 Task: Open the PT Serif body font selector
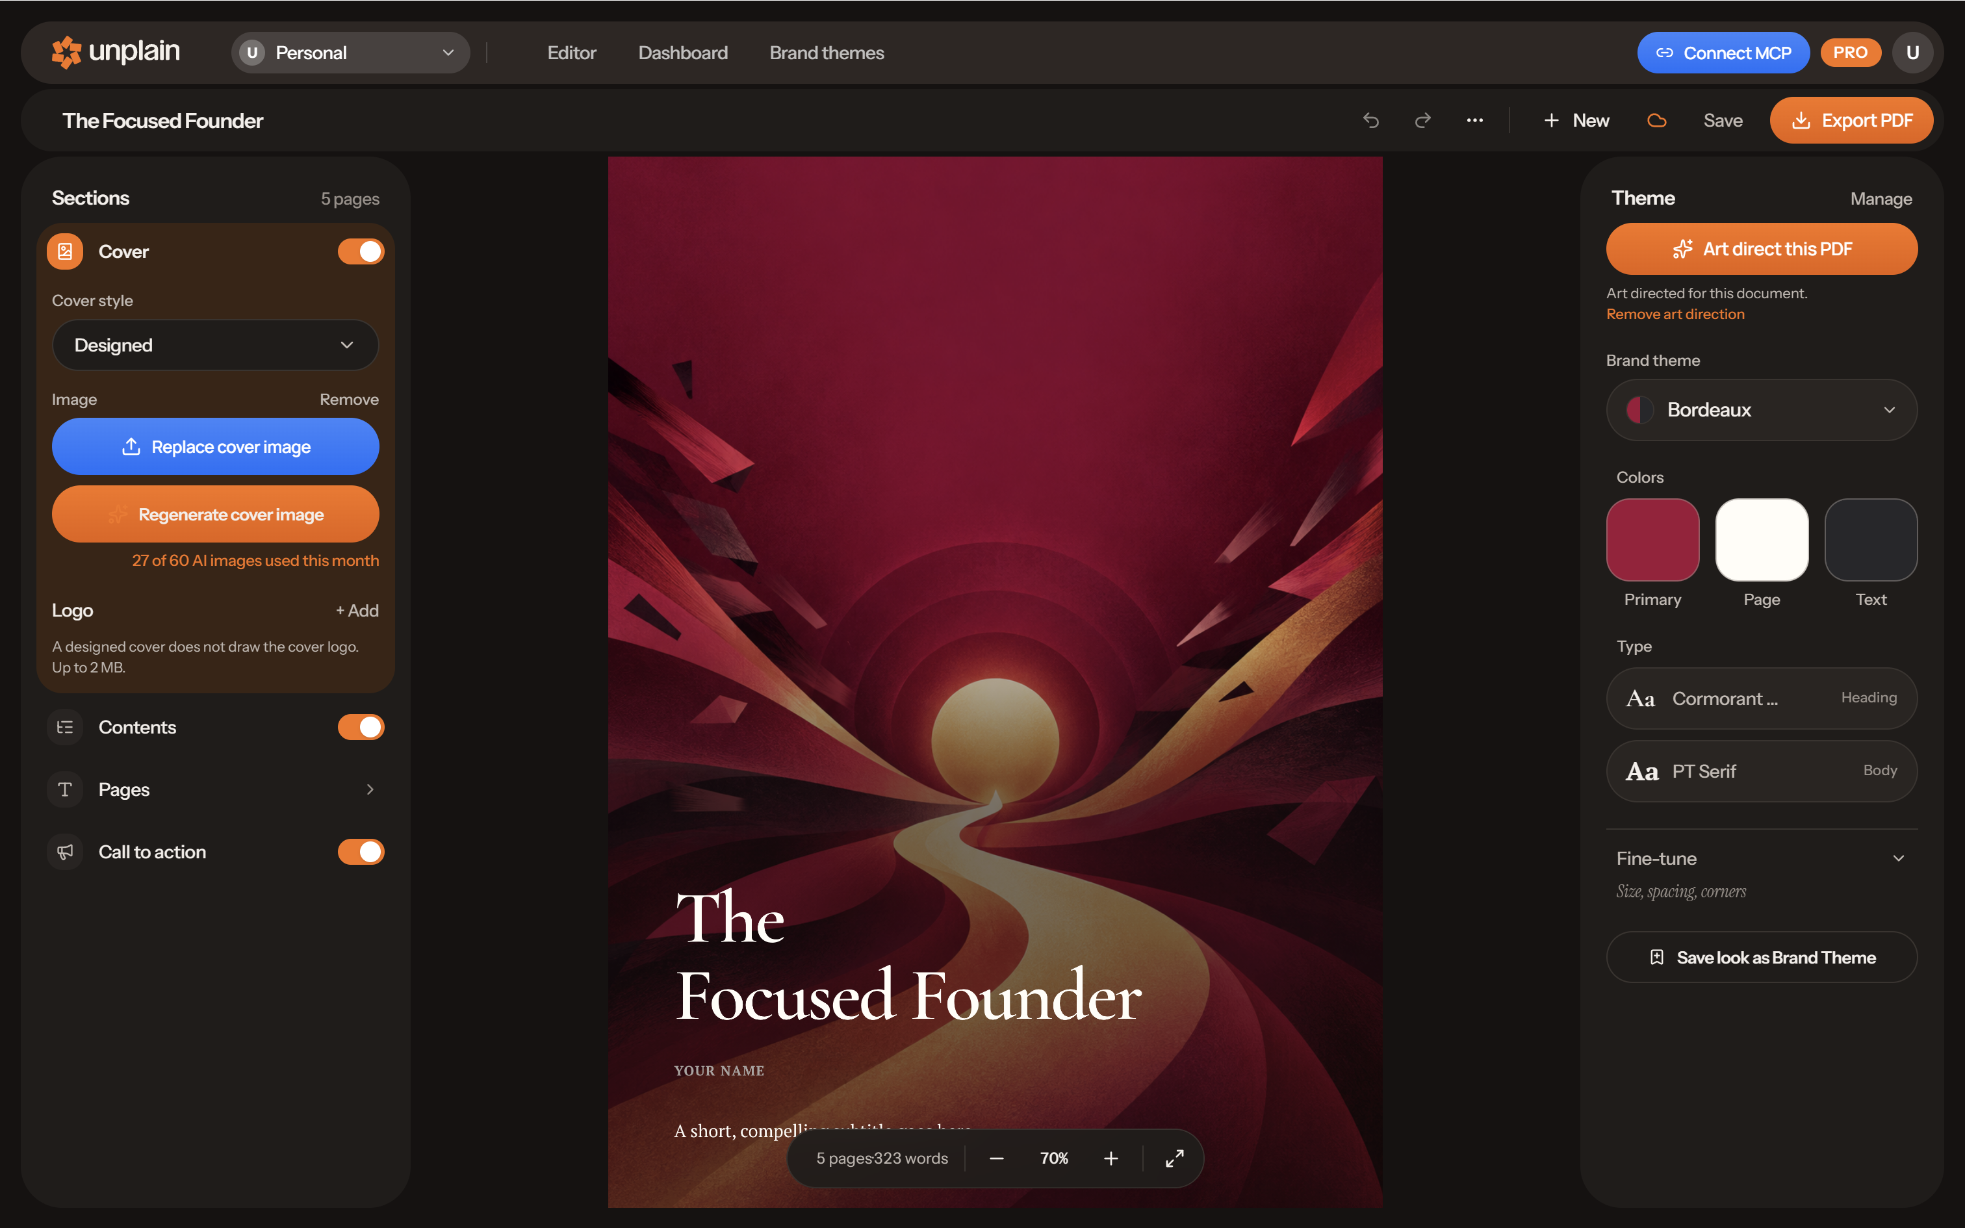point(1761,771)
